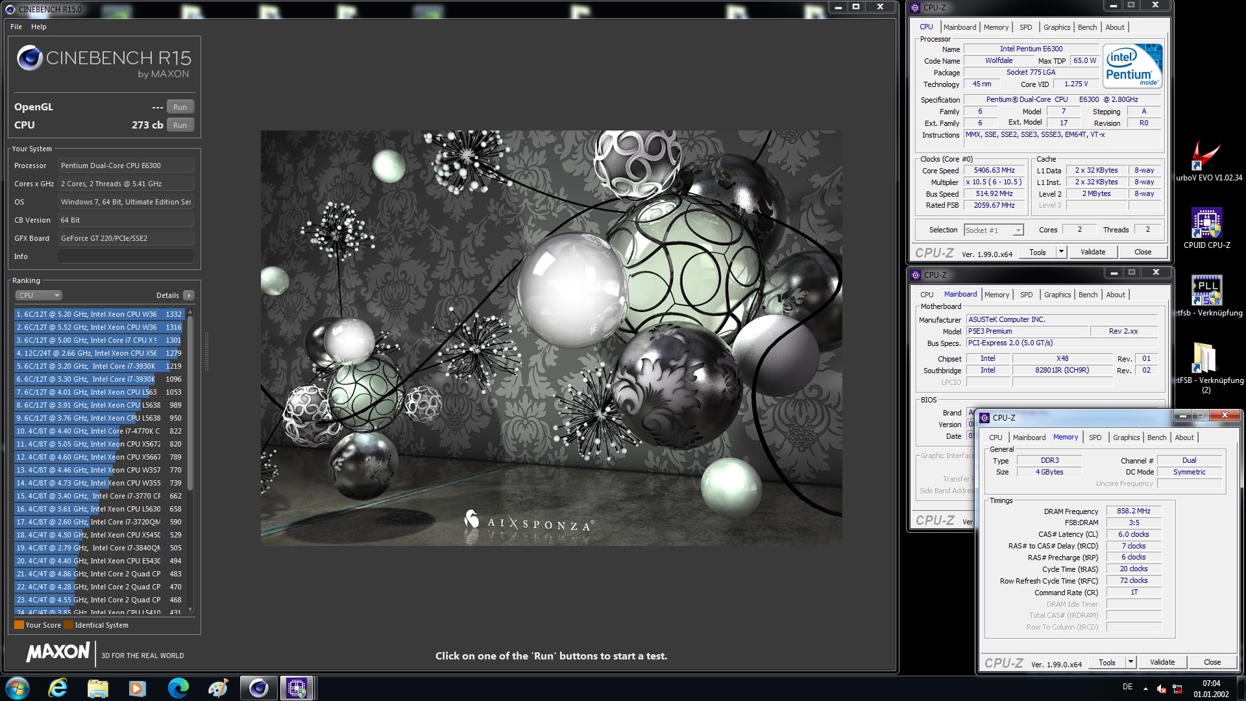Open the Windows Start menu orb
Viewport: 1246px width, 701px height.
(x=18, y=688)
